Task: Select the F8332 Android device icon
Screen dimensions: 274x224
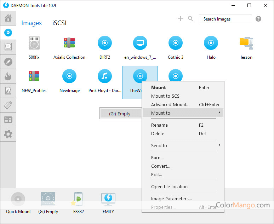Action: click(x=78, y=200)
